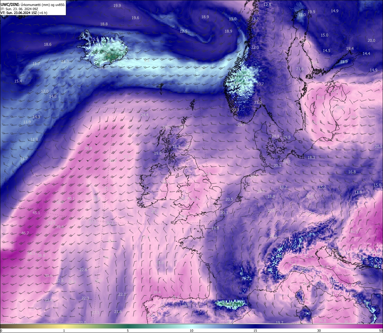
Task: Click the 18.6 value label
Action: (x=48, y=44)
